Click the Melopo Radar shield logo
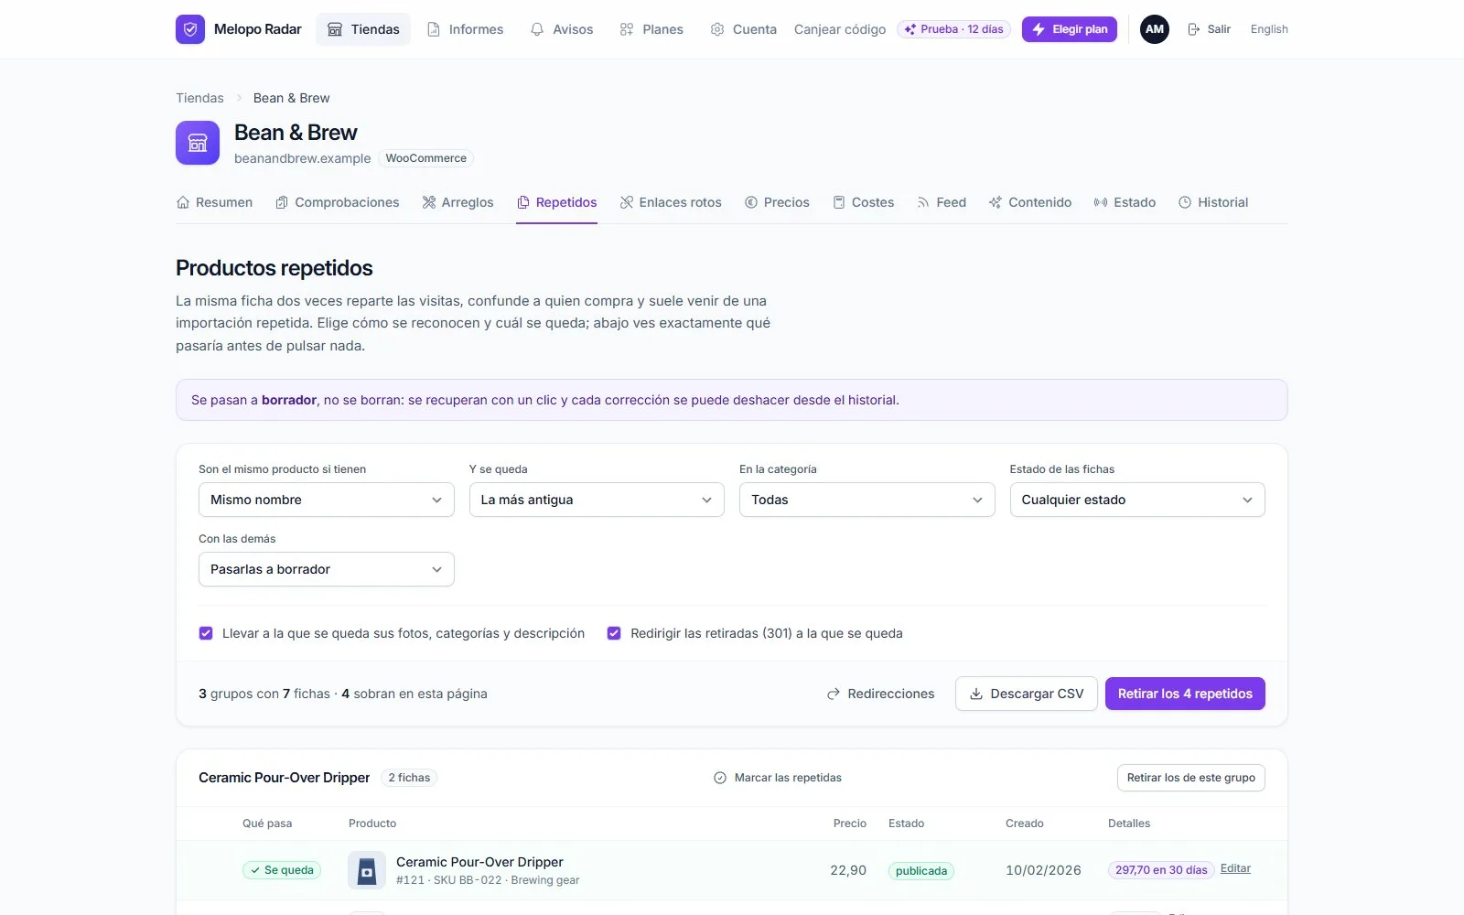Viewport: 1464px width, 915px height. (190, 29)
